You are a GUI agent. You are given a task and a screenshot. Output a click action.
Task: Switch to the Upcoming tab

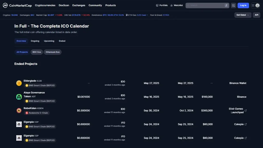pyautogui.click(x=49, y=41)
